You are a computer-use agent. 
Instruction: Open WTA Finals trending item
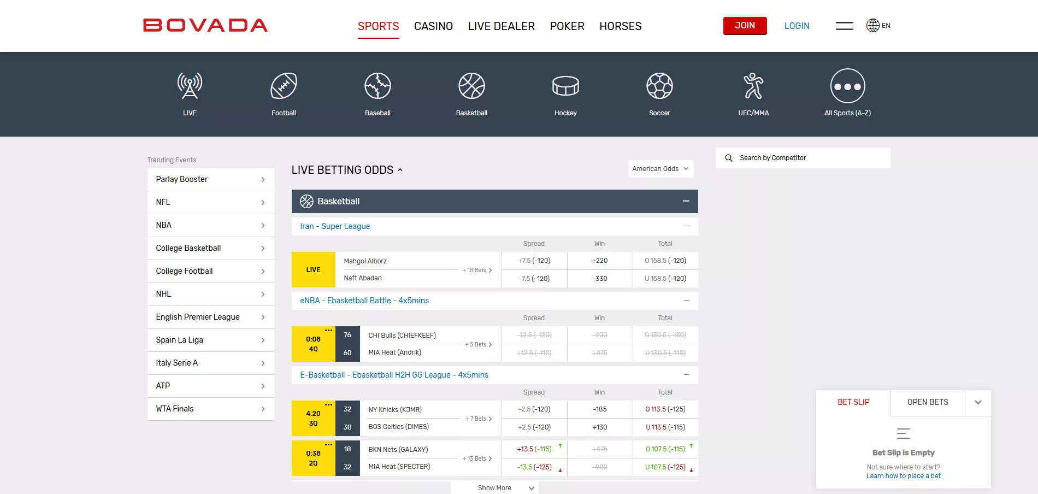pos(210,409)
